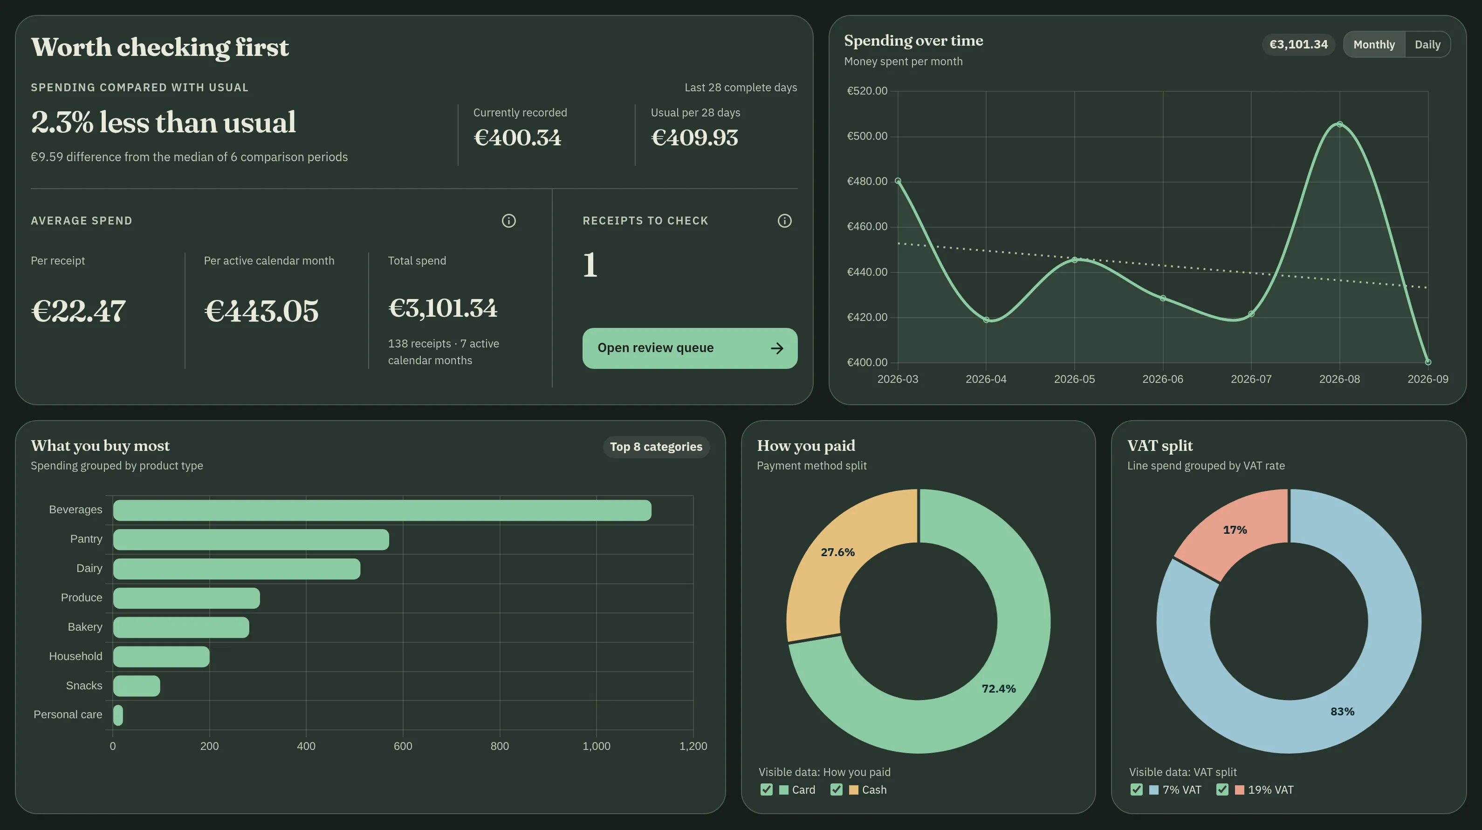The height and width of the screenshot is (830, 1482).
Task: Open review queue button
Action: pyautogui.click(x=690, y=348)
